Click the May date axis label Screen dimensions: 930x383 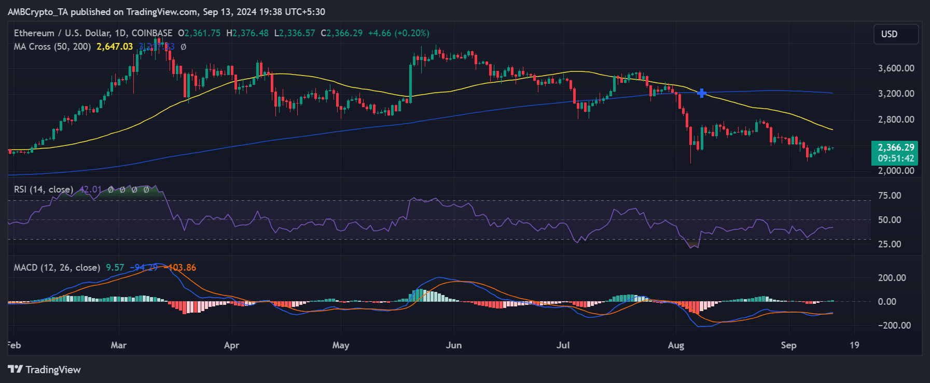[341, 345]
